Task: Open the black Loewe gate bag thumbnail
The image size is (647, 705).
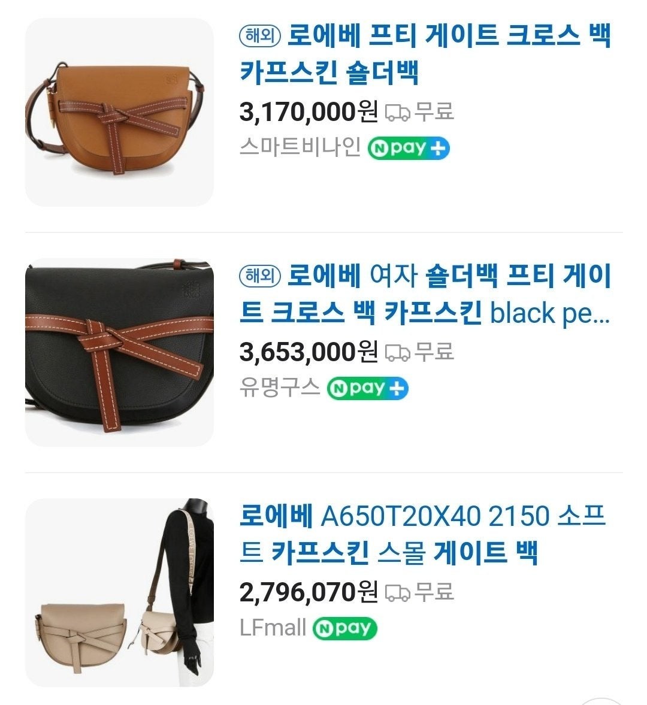Action: [x=119, y=352]
